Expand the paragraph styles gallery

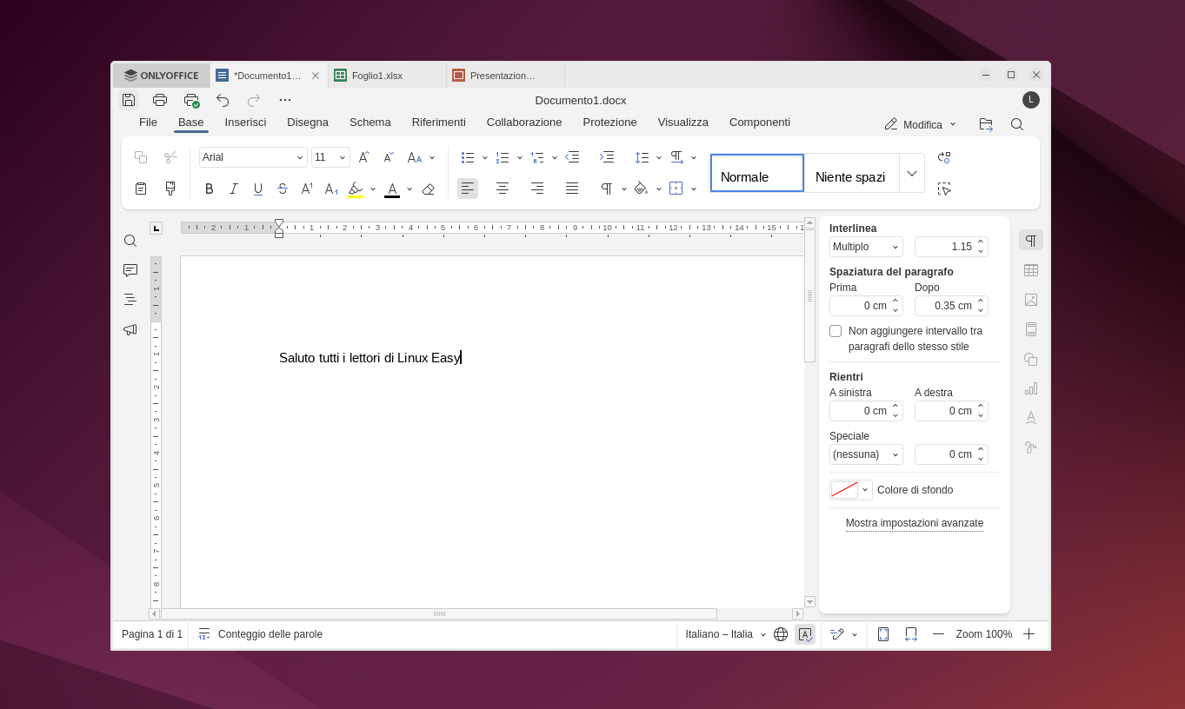911,174
